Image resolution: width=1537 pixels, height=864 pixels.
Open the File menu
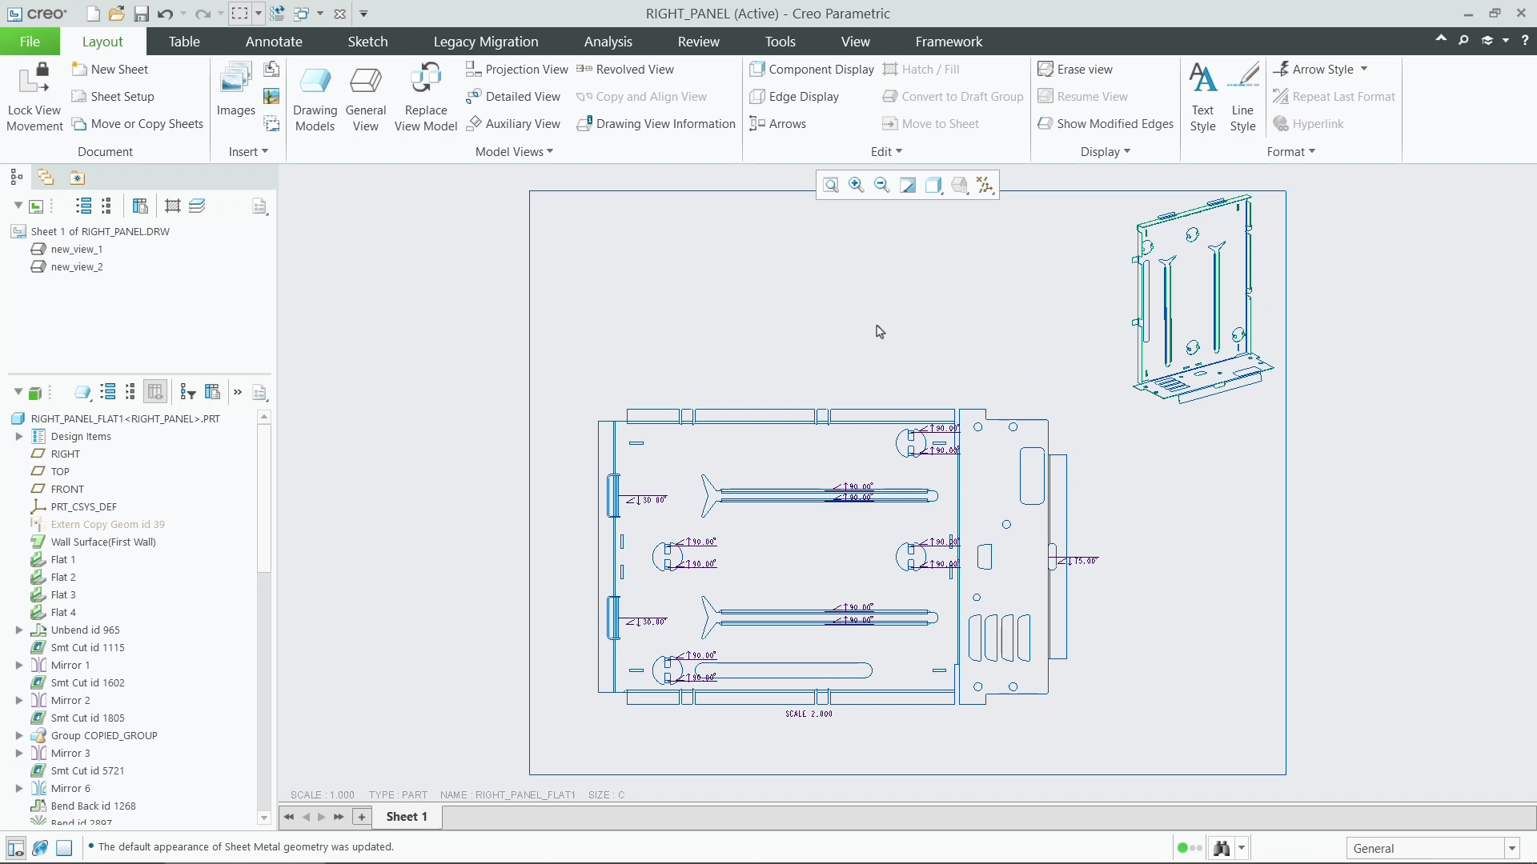click(30, 42)
